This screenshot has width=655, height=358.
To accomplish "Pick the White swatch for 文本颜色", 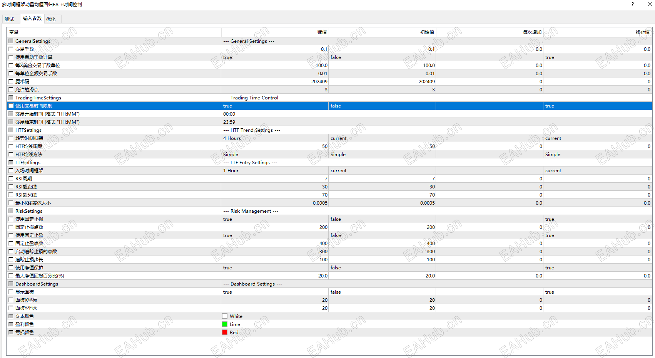I will (x=225, y=316).
